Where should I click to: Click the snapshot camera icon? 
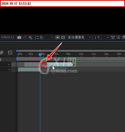(x=19, y=37)
